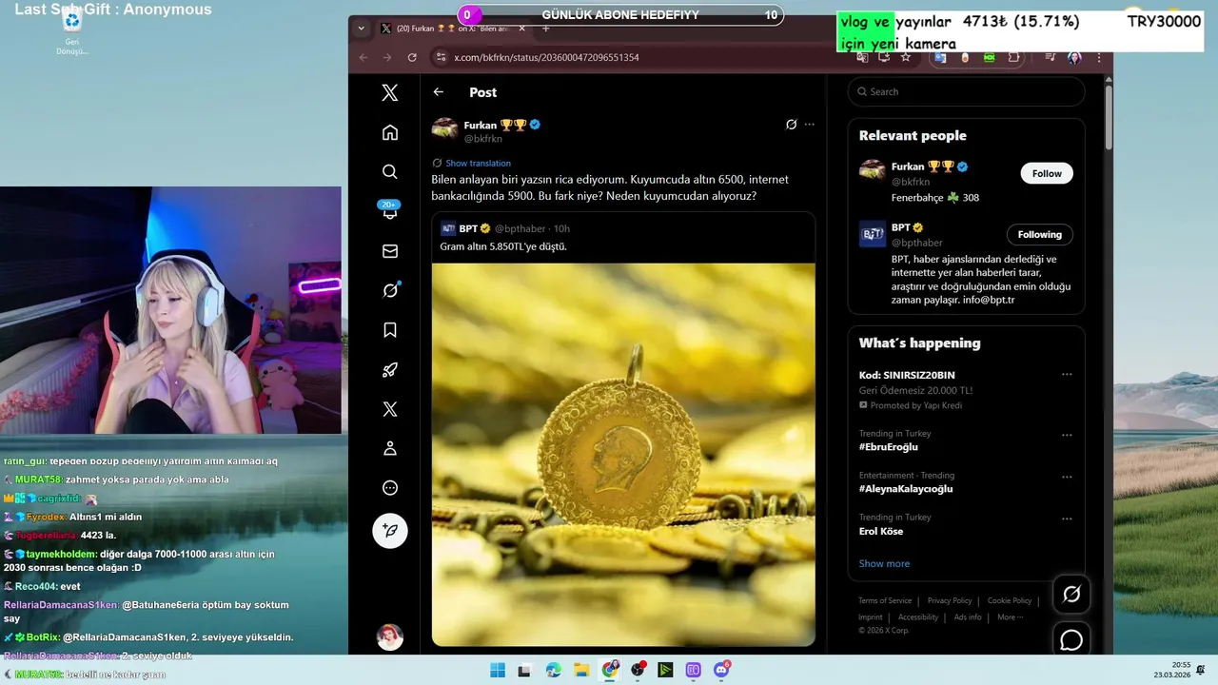1218x685 pixels.
Task: Open the @bpthaber handle in quoted post
Action: [x=521, y=228]
